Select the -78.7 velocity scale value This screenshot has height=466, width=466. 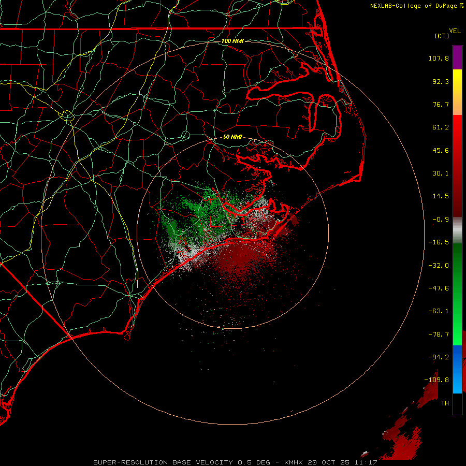[439, 334]
